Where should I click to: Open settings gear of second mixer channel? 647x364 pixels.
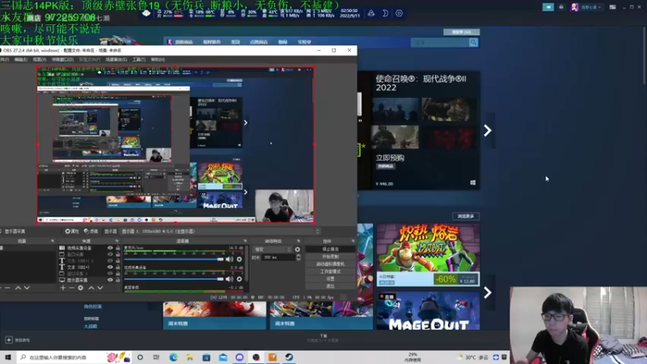239,279
